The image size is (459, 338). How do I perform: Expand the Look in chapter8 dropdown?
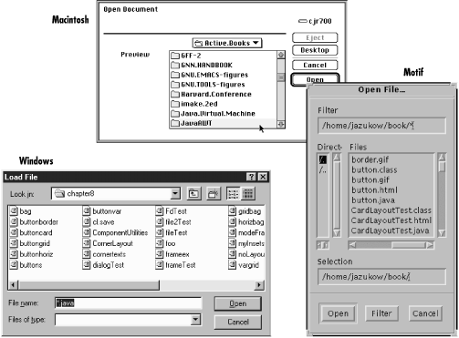(175, 193)
